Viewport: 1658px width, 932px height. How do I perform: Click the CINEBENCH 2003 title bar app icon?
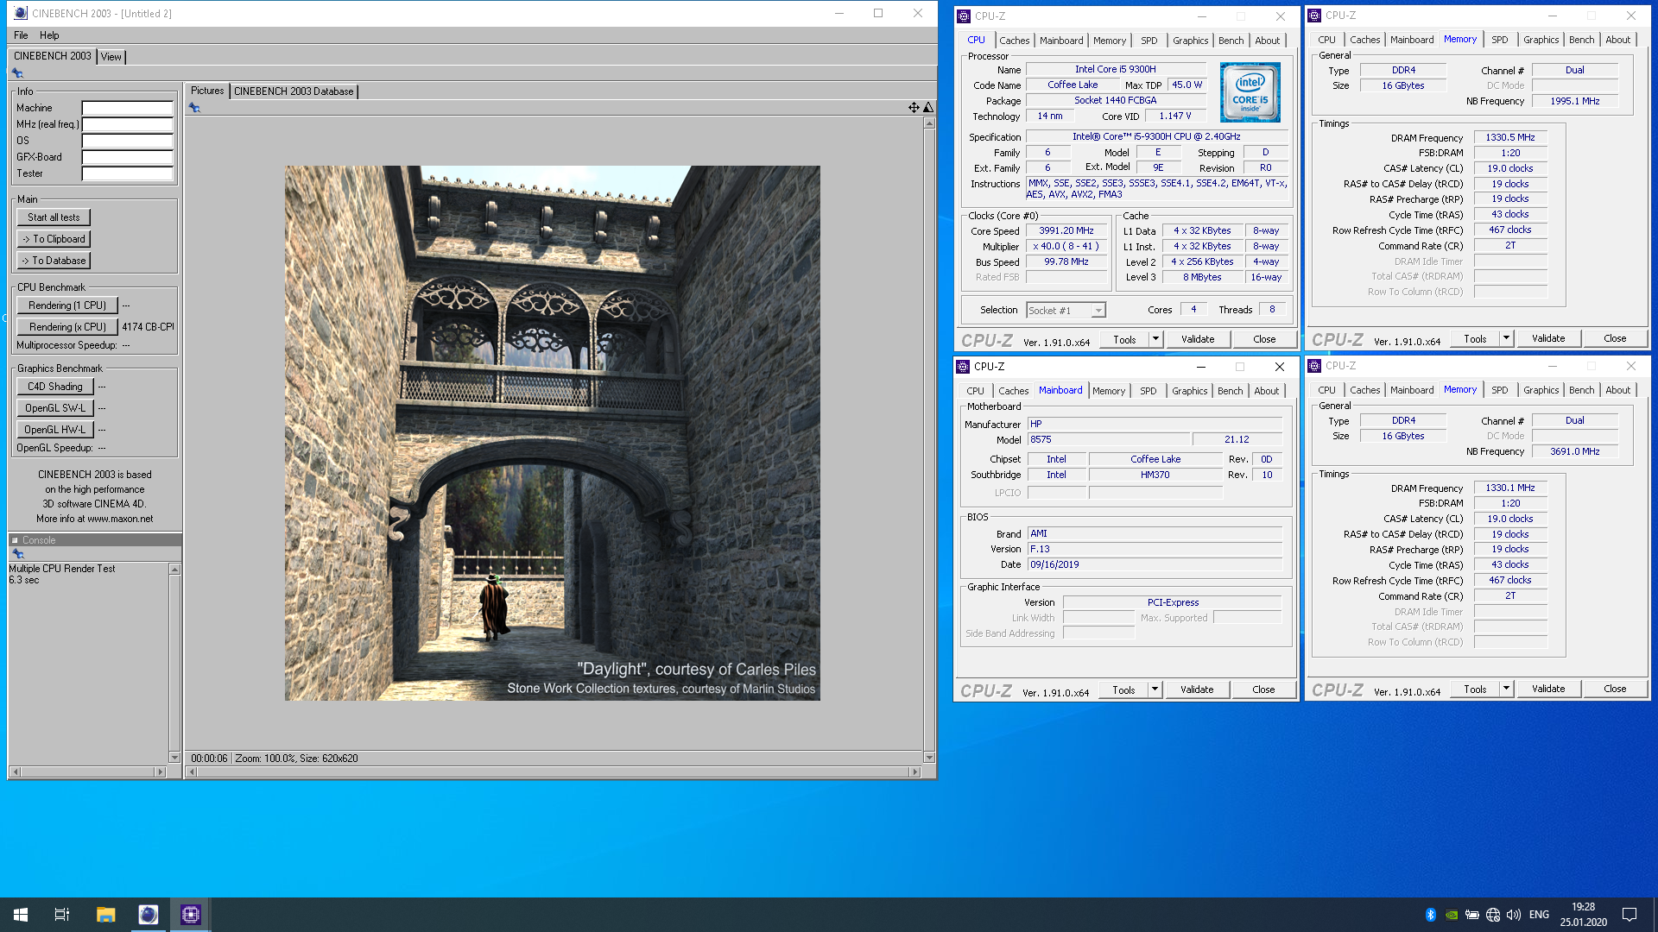(x=20, y=13)
